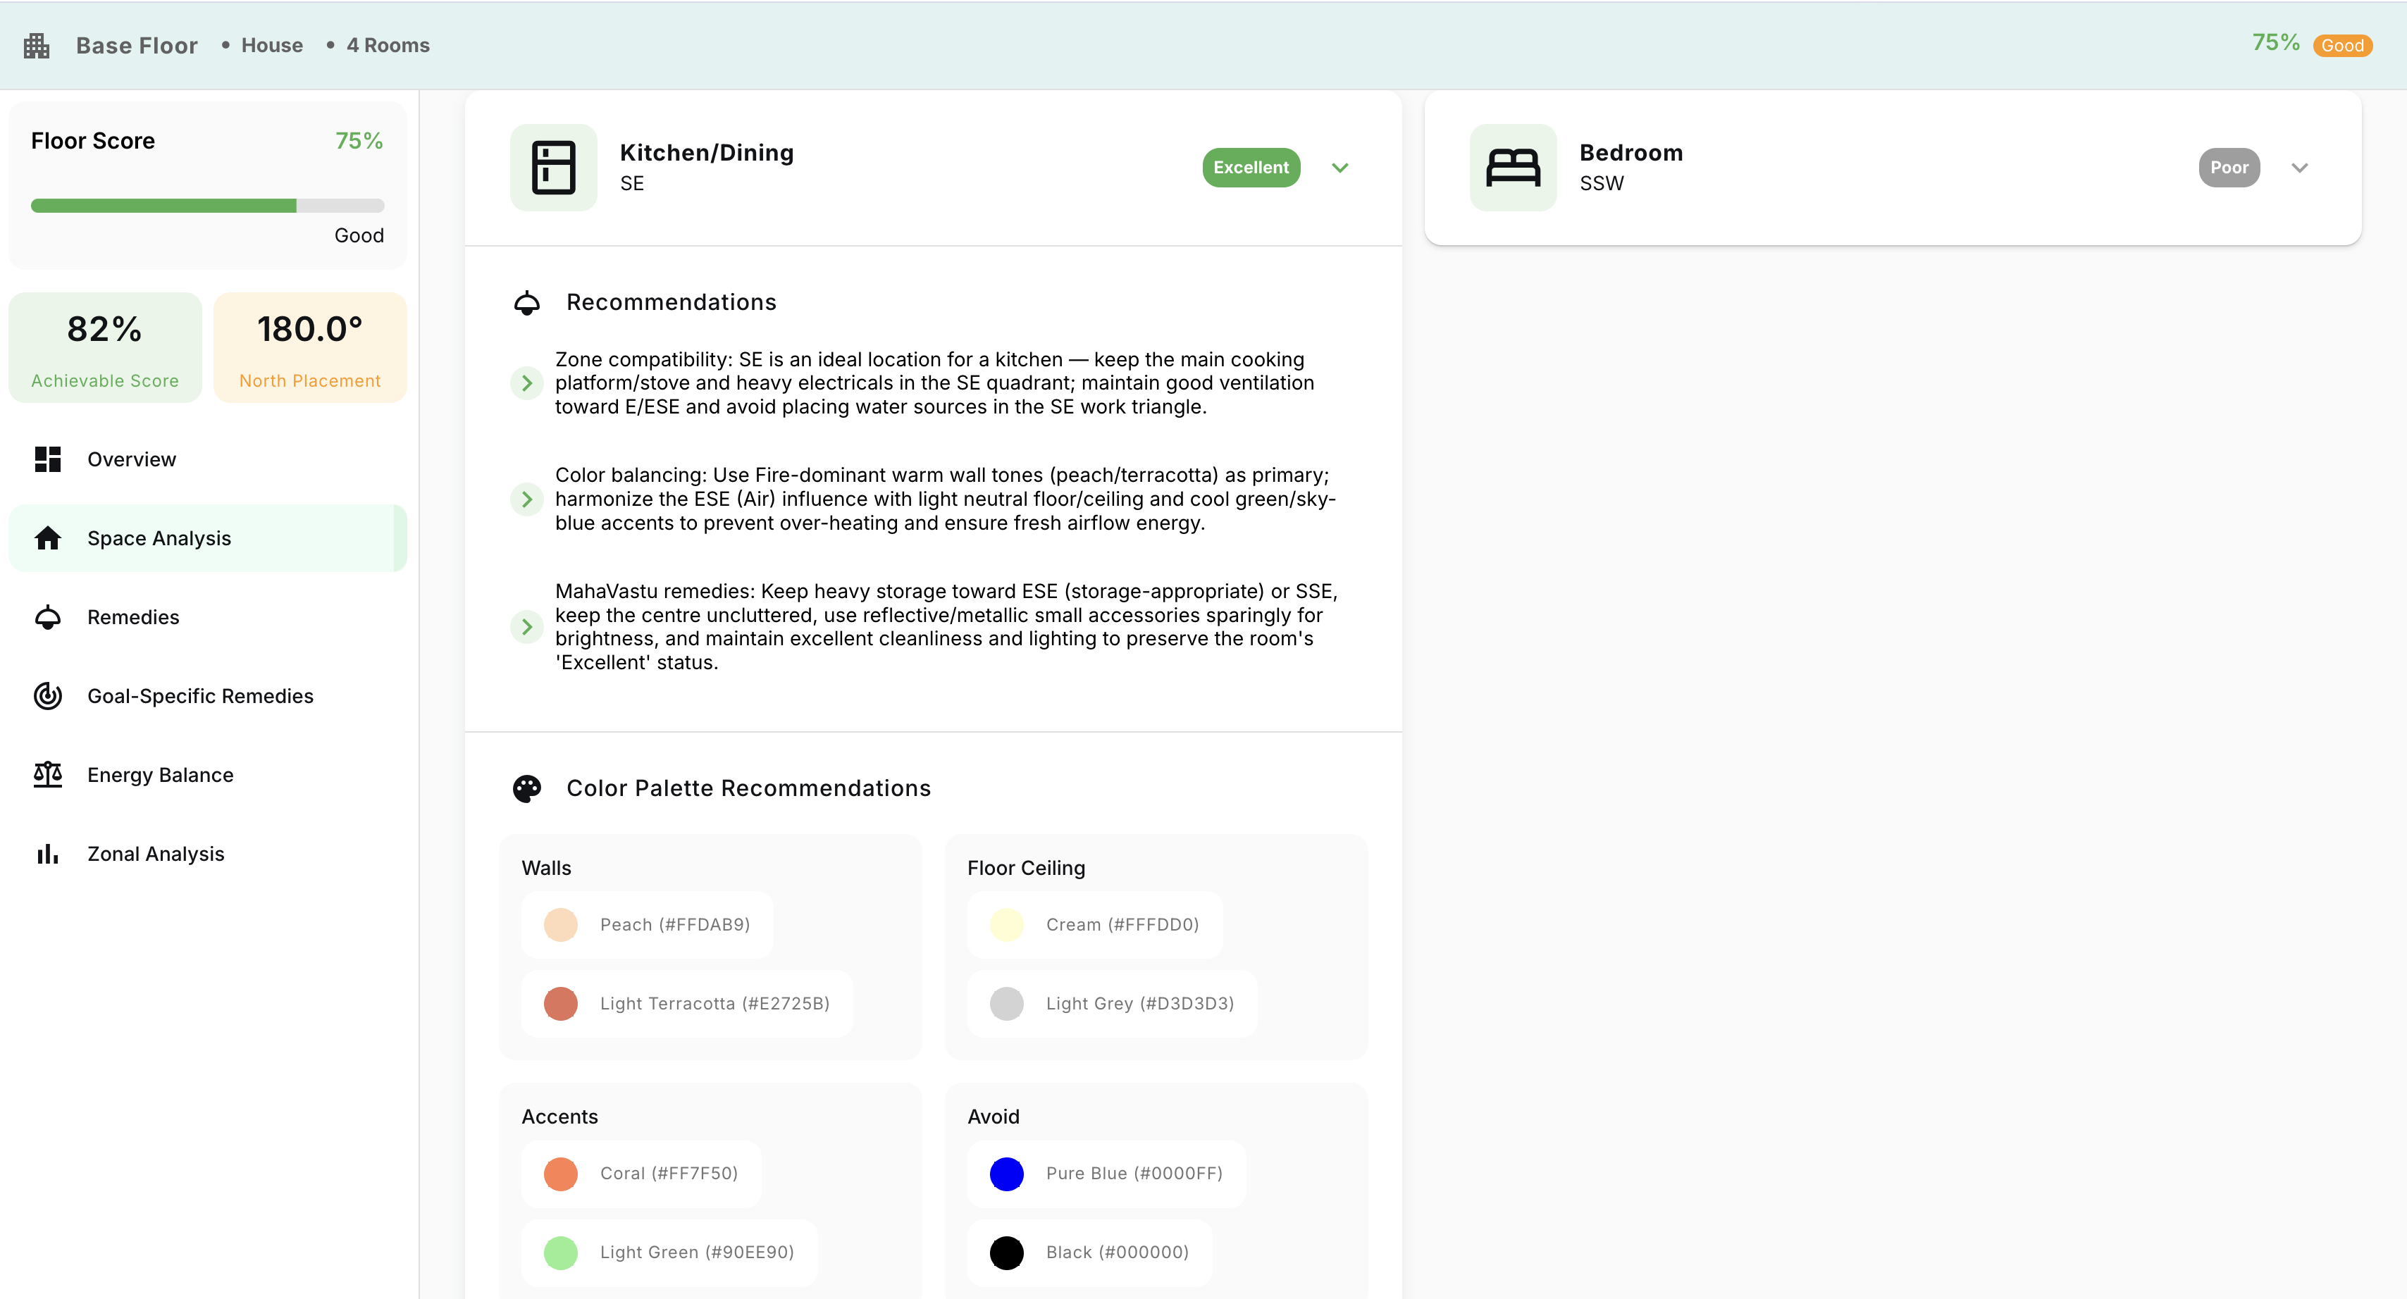Expand the Kitchen/Dining room details chevron
The image size is (2407, 1299).
coord(1340,167)
